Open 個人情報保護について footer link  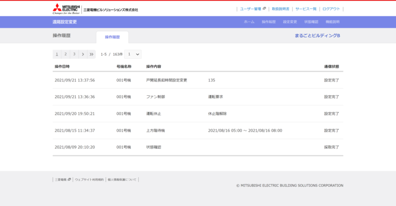[x=122, y=180]
